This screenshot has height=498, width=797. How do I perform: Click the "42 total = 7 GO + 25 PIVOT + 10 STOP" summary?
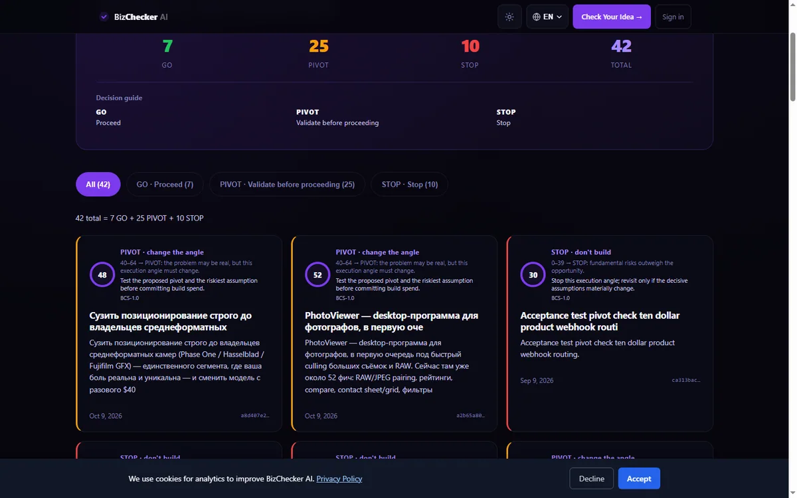[139, 218]
